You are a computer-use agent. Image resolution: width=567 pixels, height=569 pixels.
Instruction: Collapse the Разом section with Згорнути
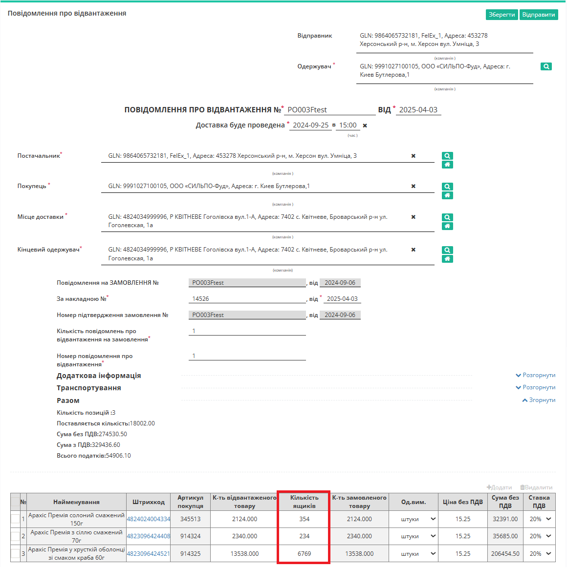[x=539, y=400]
